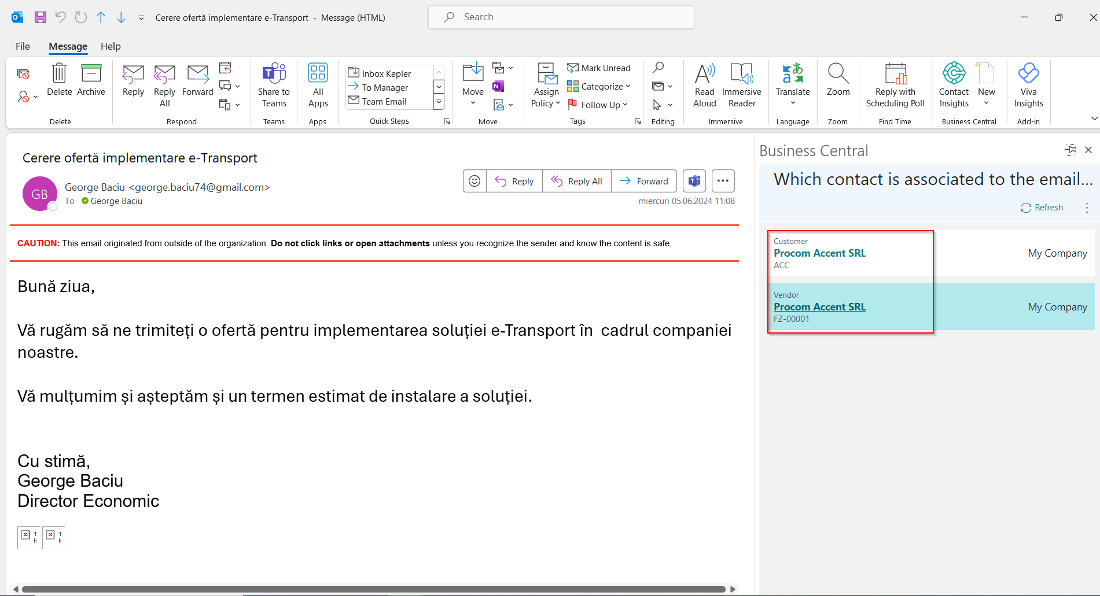React with the smiley emoji button

click(474, 181)
